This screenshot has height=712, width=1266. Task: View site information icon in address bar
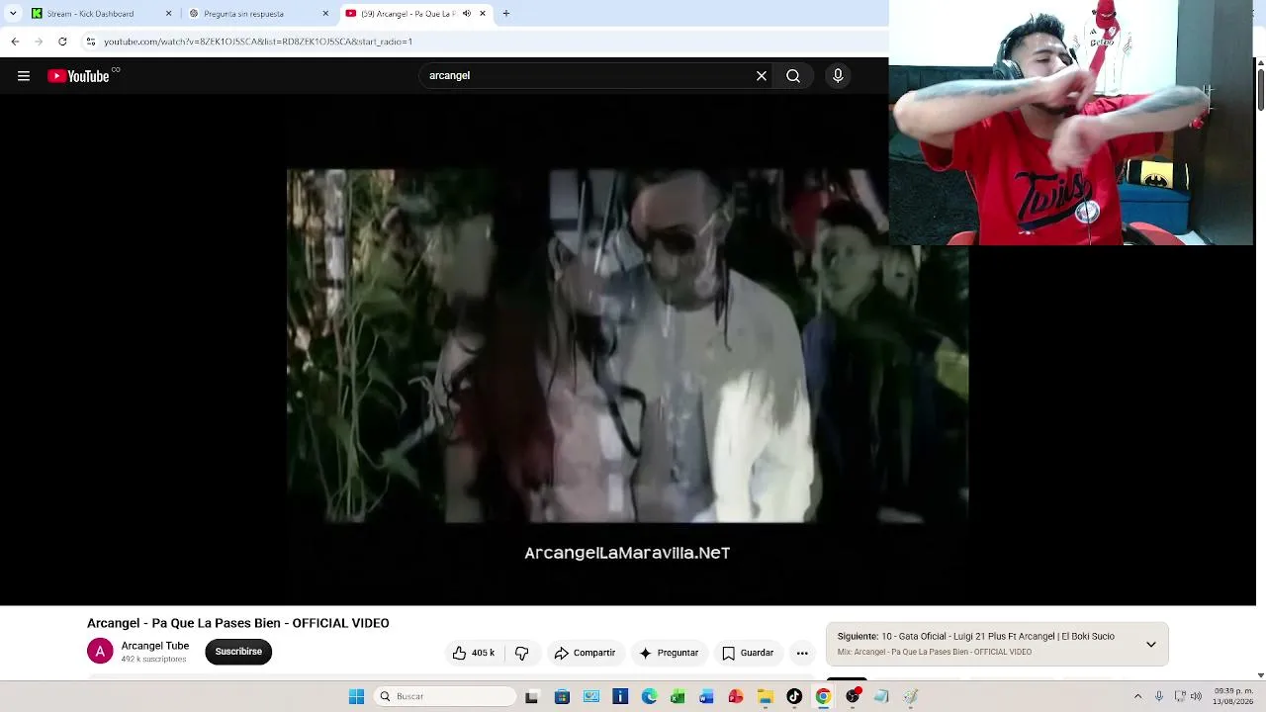pos(91,42)
